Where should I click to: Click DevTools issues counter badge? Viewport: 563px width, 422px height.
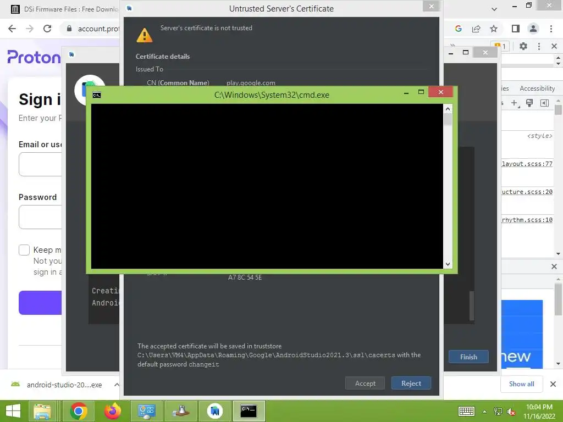click(x=500, y=46)
